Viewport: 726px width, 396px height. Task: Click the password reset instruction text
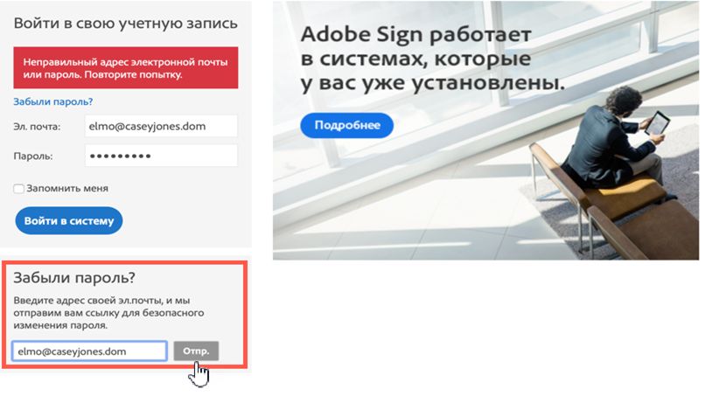tap(108, 313)
